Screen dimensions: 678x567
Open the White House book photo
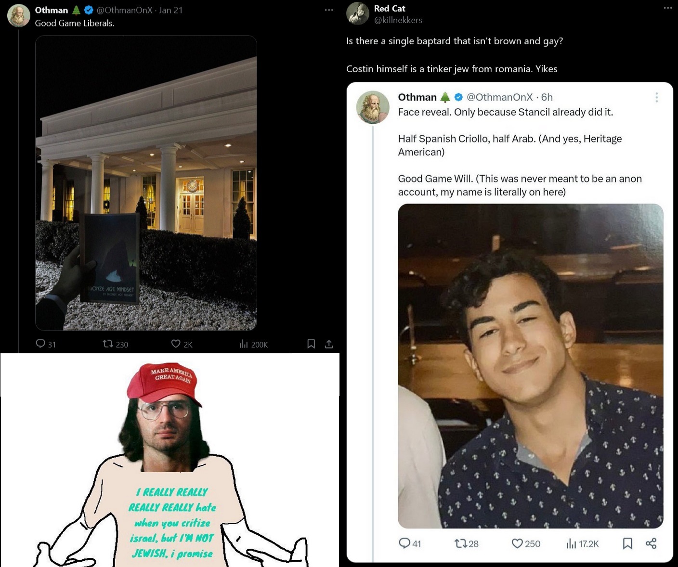(146, 183)
